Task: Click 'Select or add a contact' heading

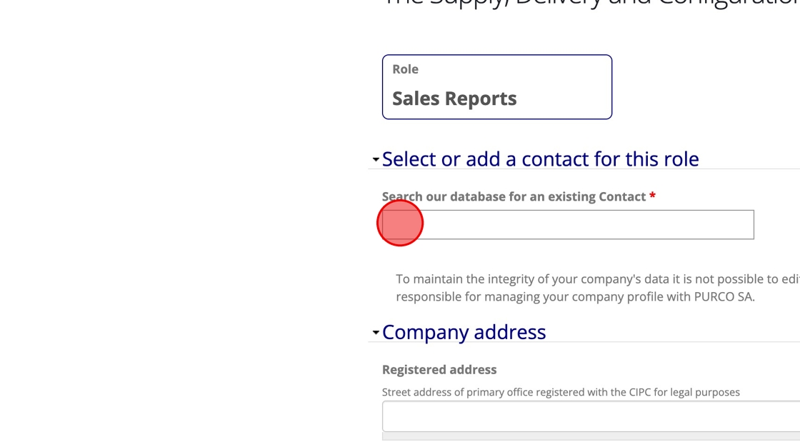Action: click(540, 159)
